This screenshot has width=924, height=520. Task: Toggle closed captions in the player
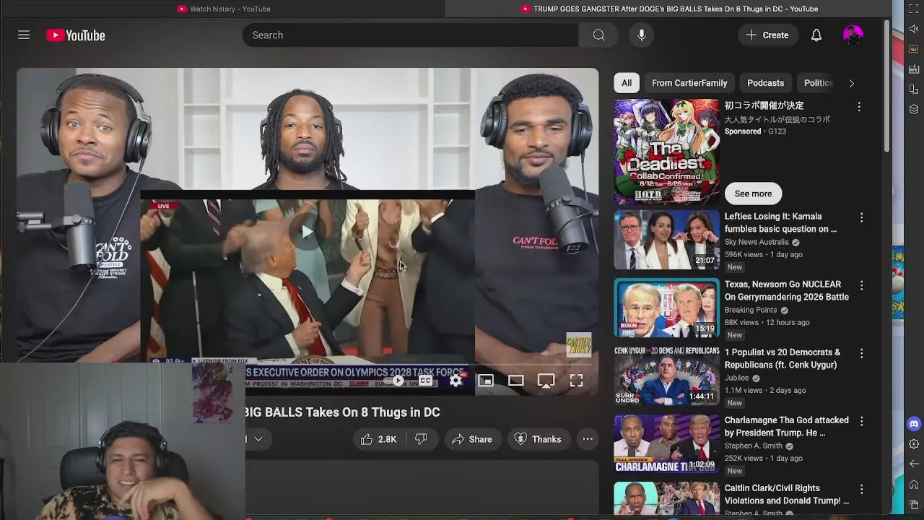coord(426,381)
